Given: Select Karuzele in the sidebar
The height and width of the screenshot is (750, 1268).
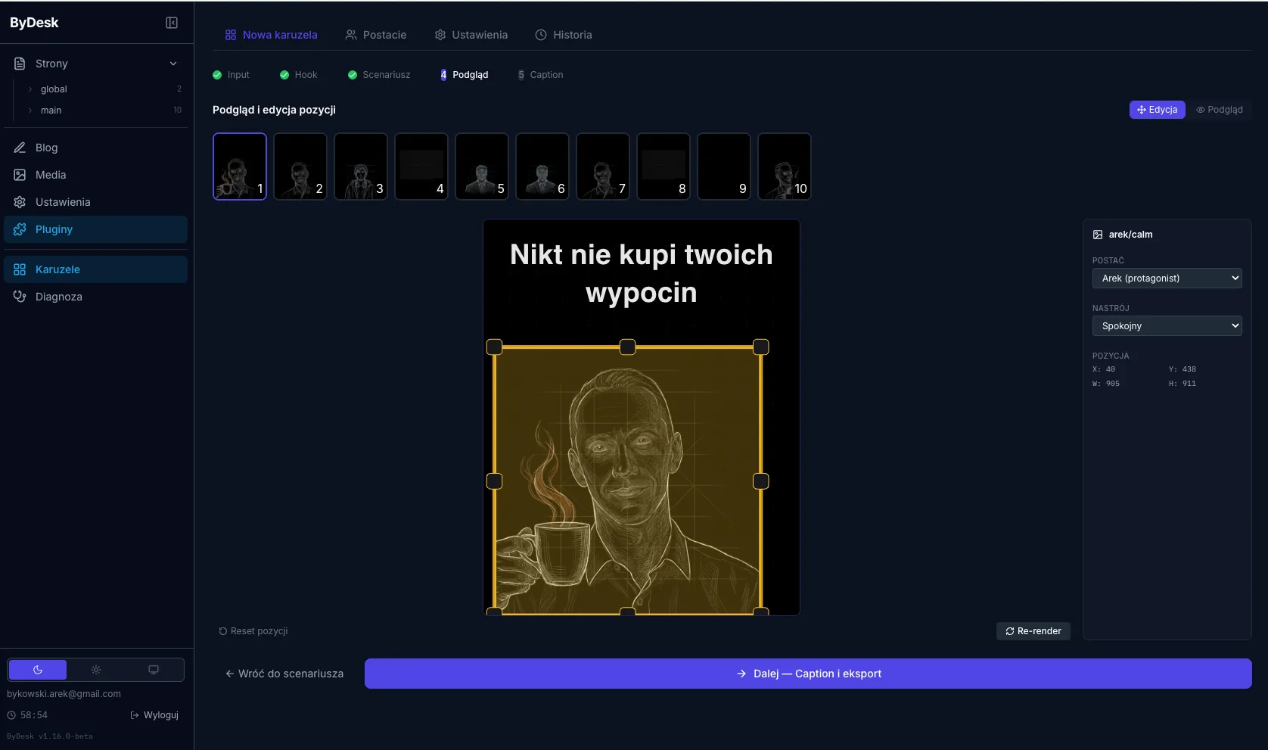Looking at the screenshot, I should coord(57,269).
